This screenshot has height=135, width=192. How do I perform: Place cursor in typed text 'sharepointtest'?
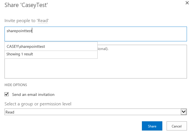click(19, 31)
